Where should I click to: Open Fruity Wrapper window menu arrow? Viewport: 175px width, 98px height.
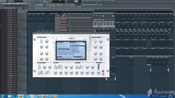coord(33,33)
